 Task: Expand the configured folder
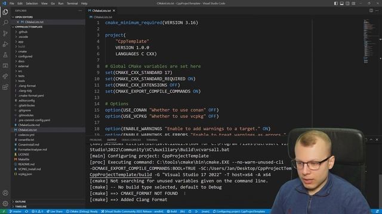tap(25, 56)
